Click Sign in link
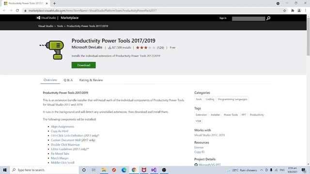 [x=223, y=18]
